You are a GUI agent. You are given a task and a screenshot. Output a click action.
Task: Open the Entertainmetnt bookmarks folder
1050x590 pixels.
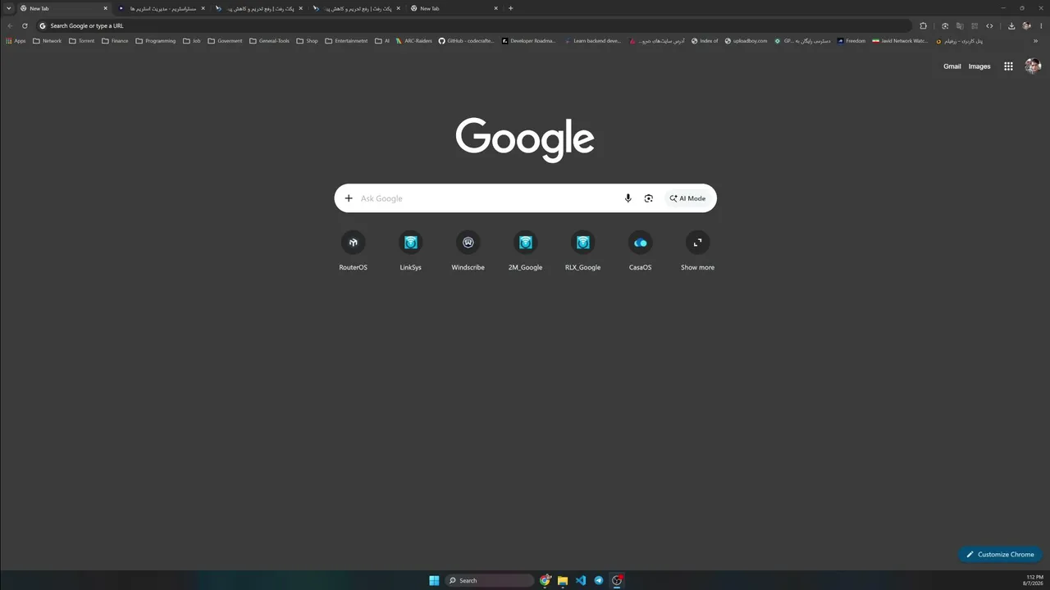(x=346, y=41)
